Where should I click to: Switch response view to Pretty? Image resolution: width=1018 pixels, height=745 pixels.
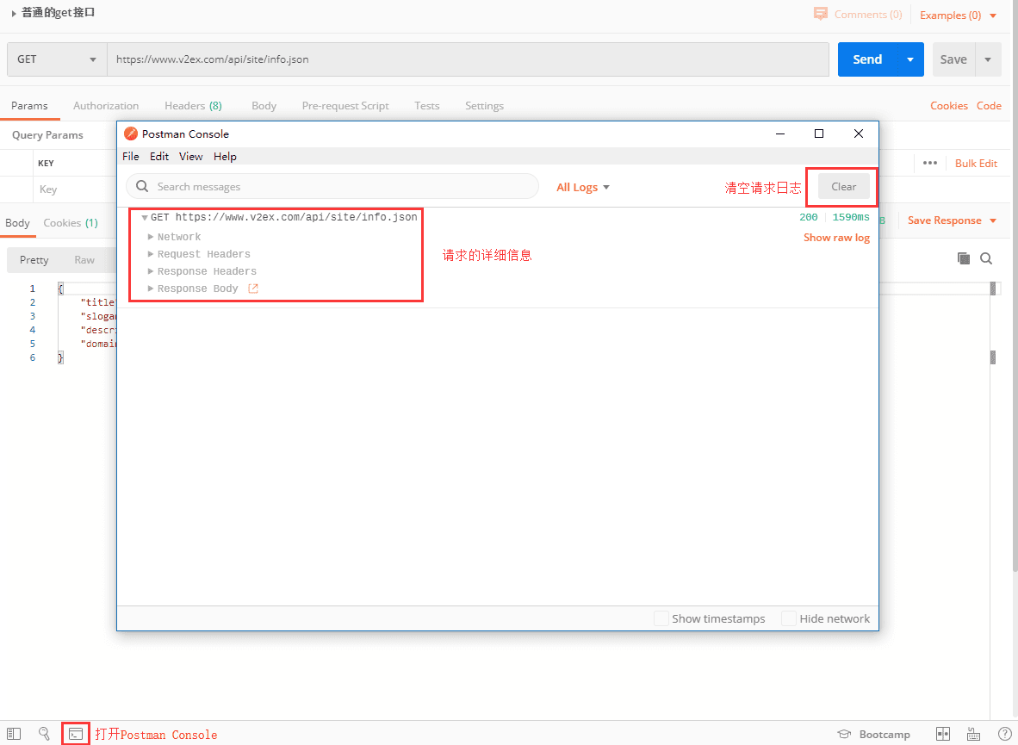tap(34, 260)
